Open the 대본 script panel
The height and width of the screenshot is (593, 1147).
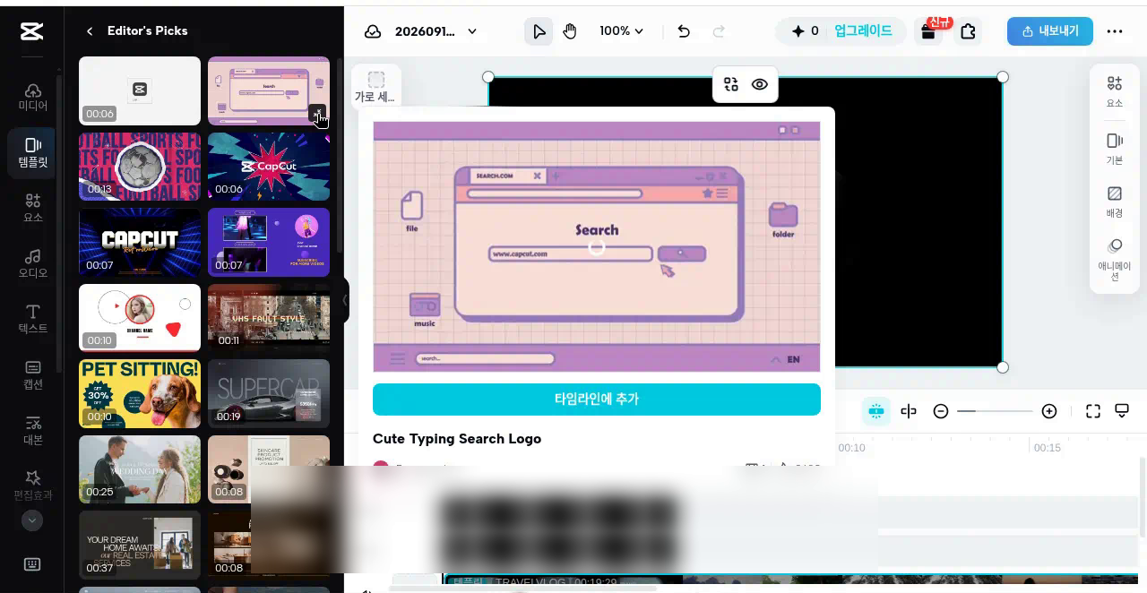coord(32,430)
